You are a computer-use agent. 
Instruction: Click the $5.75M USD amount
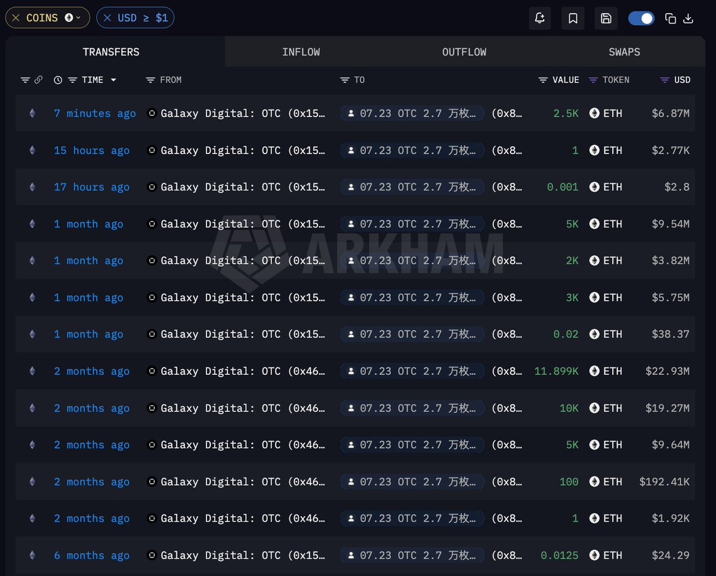pos(671,297)
